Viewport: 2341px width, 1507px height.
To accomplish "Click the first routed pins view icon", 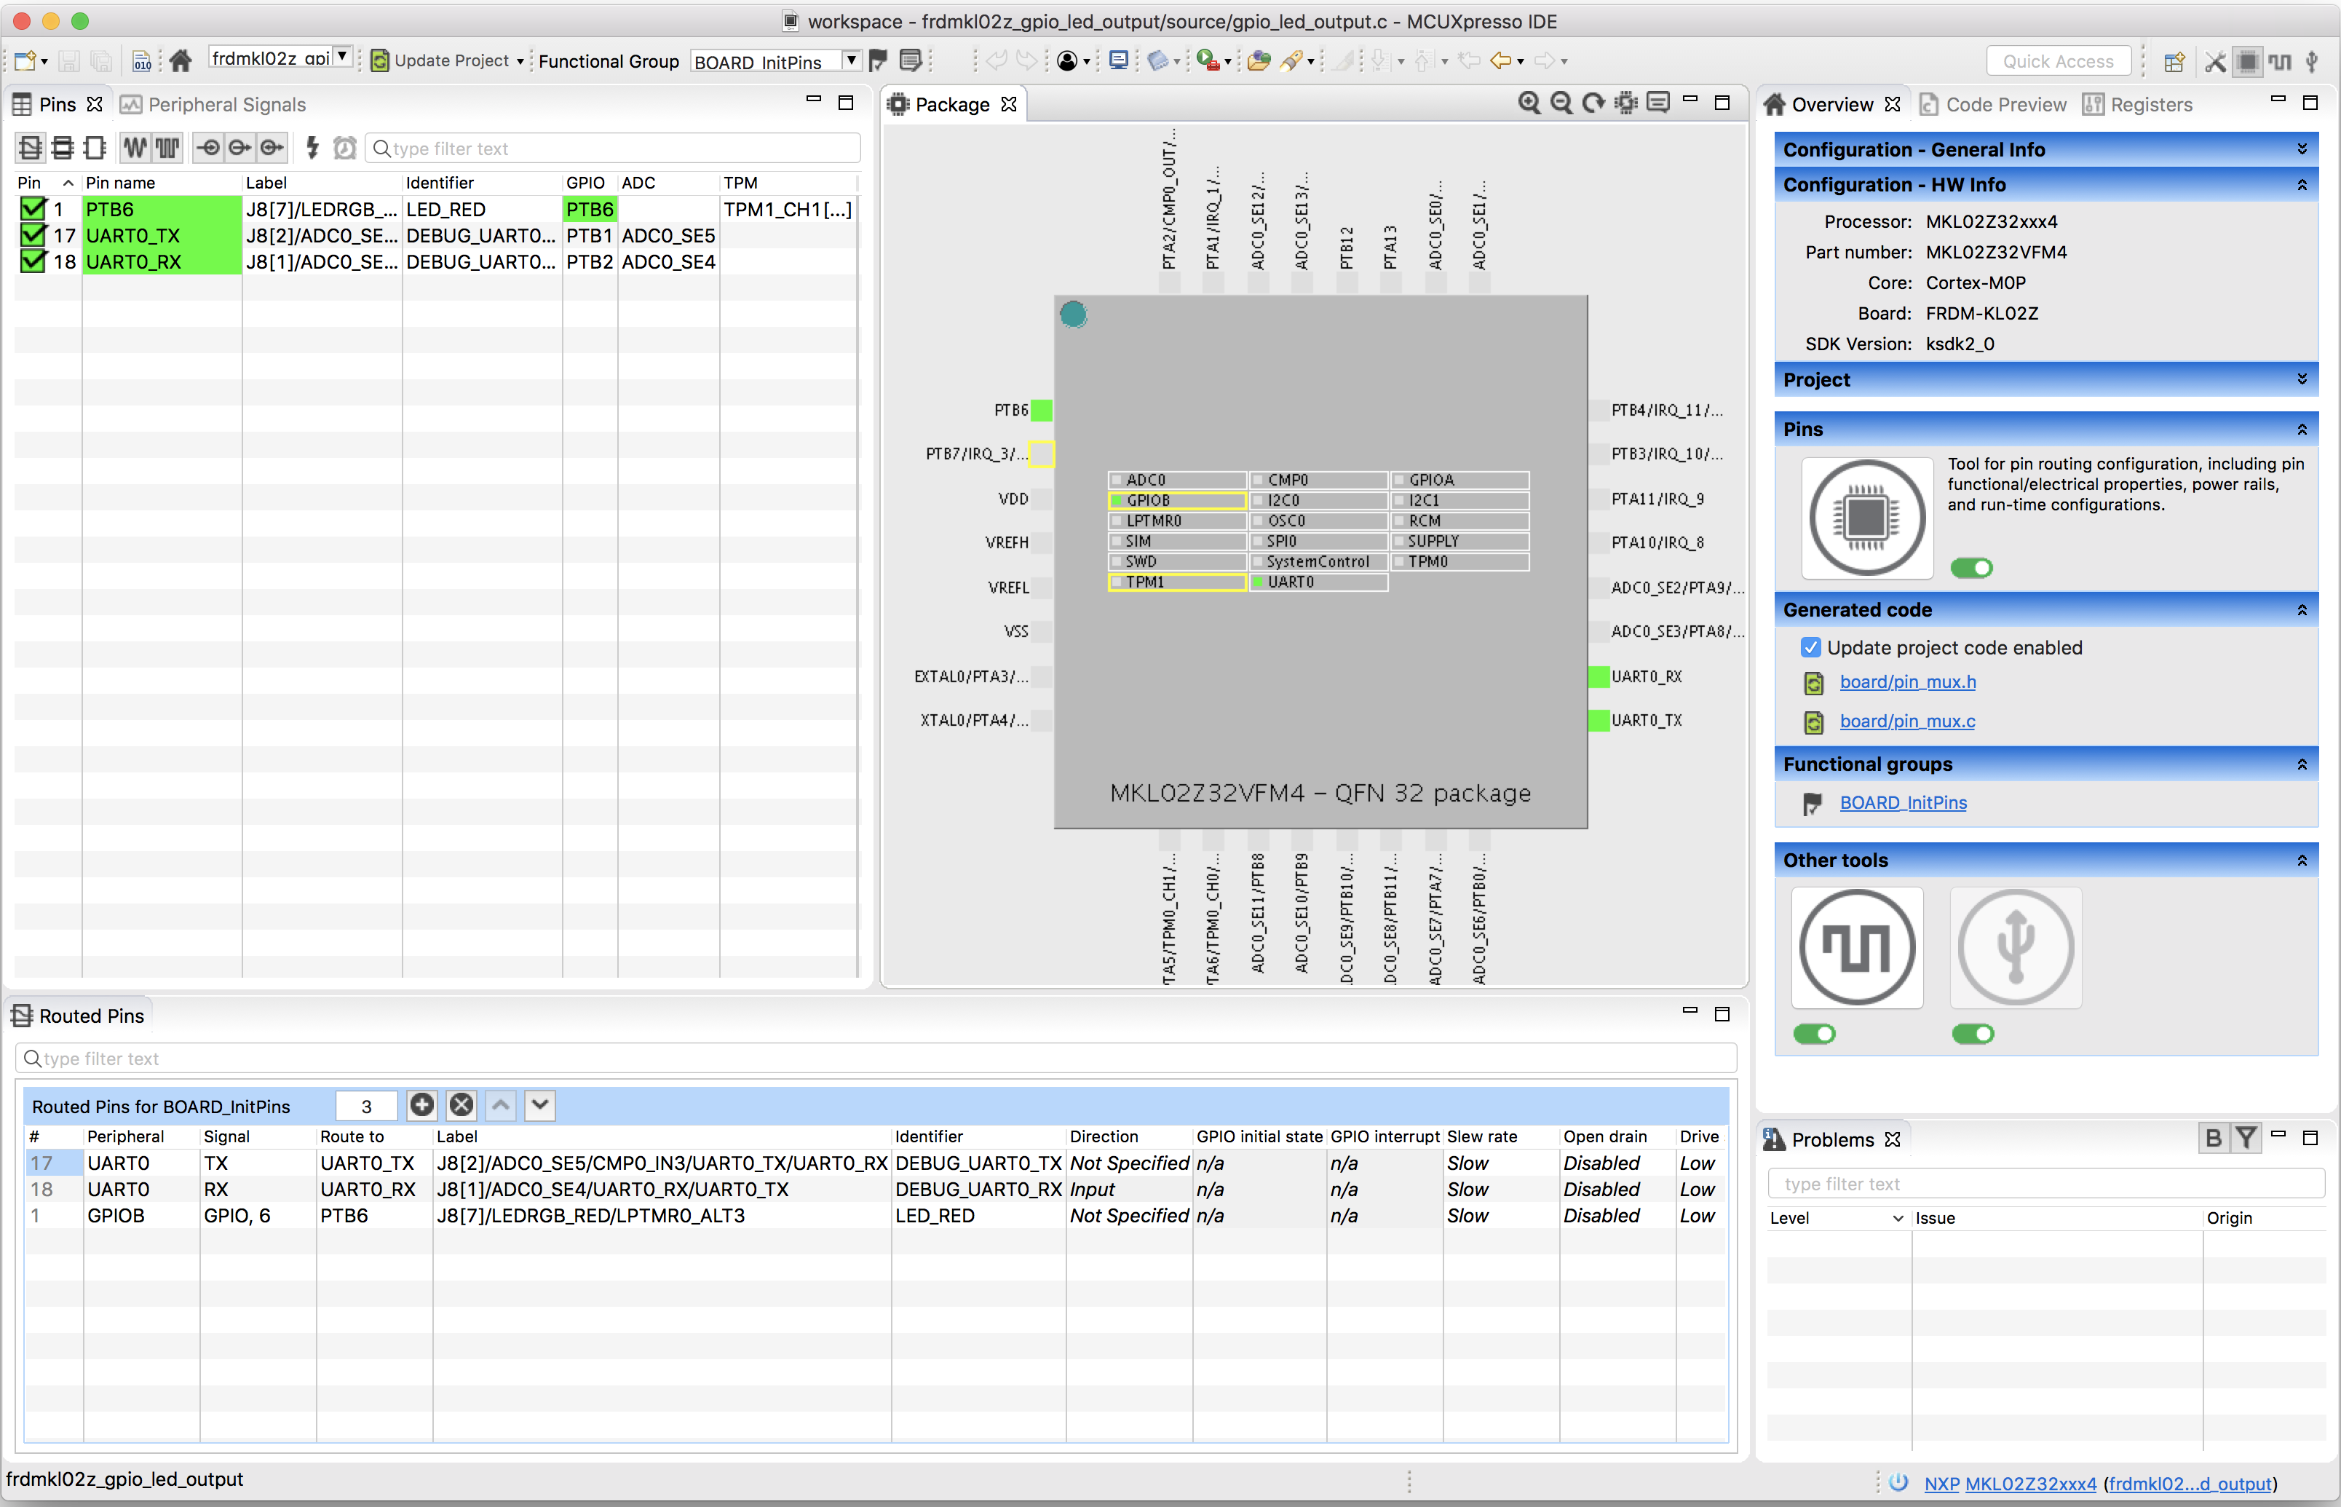I will pyautogui.click(x=31, y=148).
